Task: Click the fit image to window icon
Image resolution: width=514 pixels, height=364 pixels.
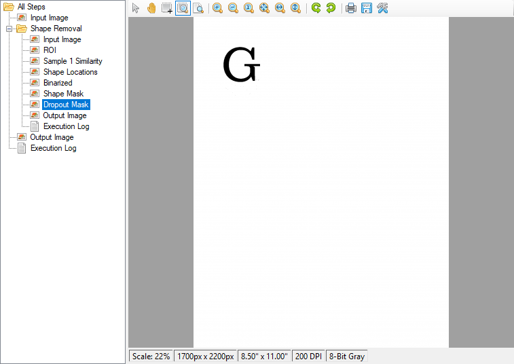Action: [x=264, y=8]
